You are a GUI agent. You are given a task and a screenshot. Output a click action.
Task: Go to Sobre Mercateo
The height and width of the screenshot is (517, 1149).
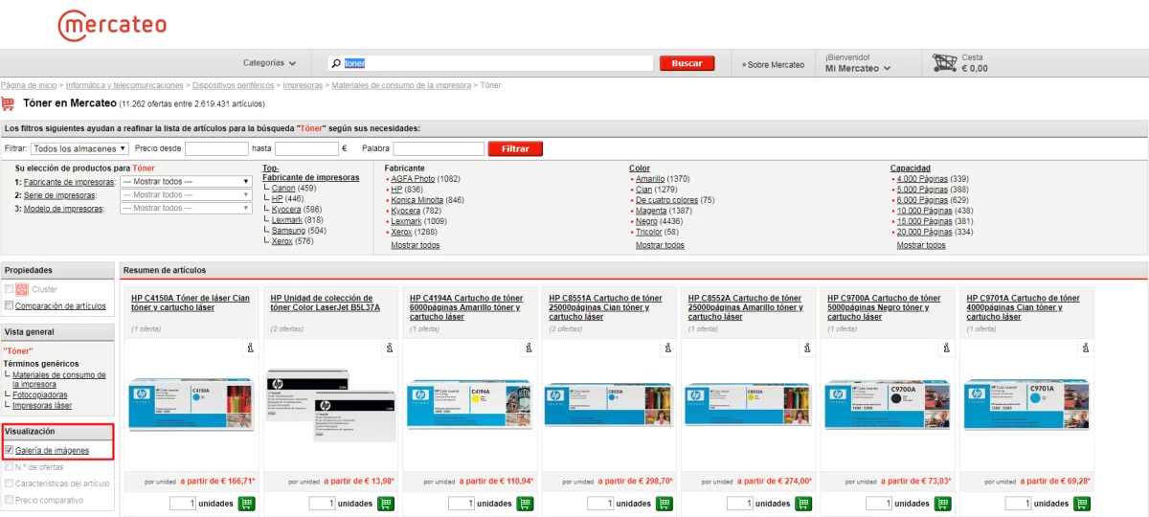[773, 64]
